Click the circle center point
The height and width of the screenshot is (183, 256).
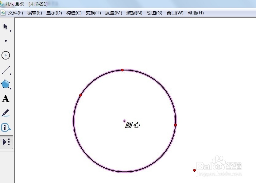click(x=125, y=121)
